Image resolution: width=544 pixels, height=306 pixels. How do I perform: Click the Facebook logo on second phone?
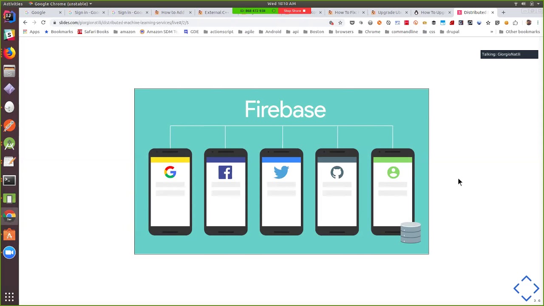click(x=225, y=172)
